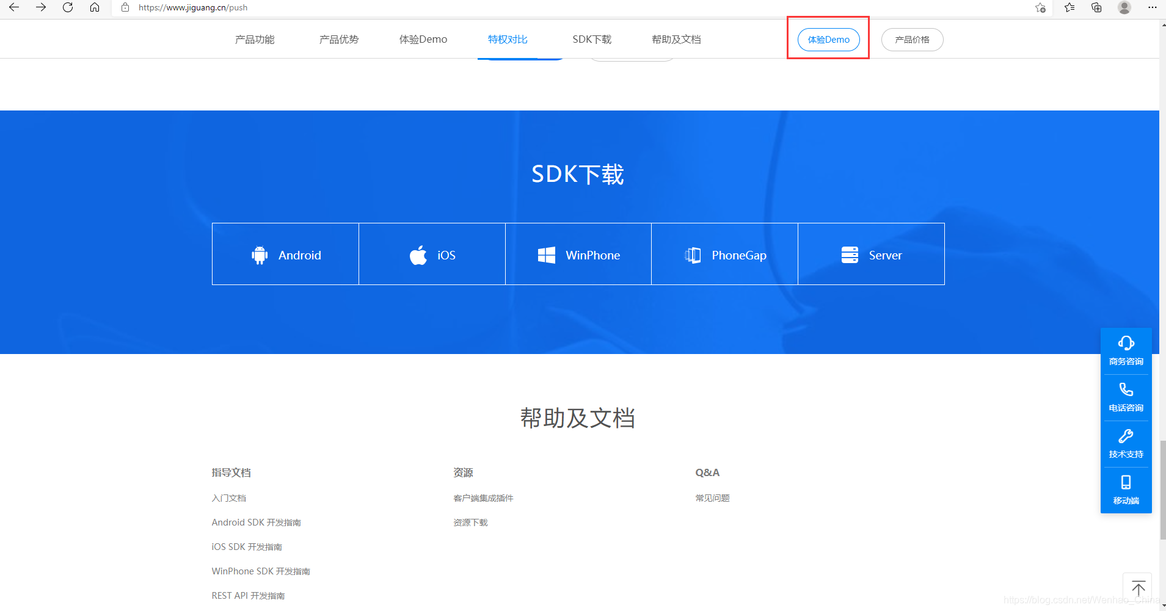Image resolution: width=1166 pixels, height=611 pixels.
Task: Select the 帮助及文档 nav tab
Action: [x=676, y=40]
